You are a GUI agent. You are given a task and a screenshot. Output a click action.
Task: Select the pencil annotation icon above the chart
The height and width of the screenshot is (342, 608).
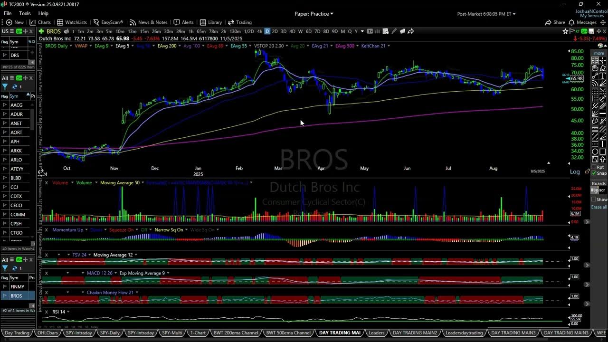click(394, 31)
